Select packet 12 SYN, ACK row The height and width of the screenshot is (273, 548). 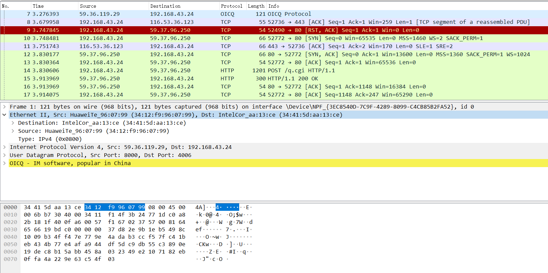[x=274, y=54]
